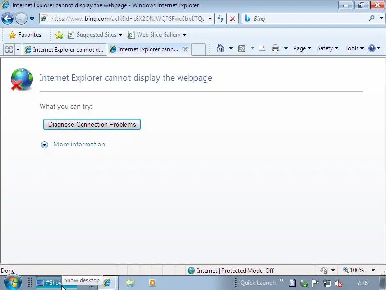The image size is (386, 290).
Task: Click the security shield tray icon
Action: pos(303,283)
